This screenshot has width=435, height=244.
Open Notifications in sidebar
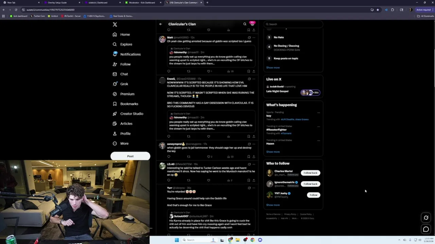(x=126, y=54)
